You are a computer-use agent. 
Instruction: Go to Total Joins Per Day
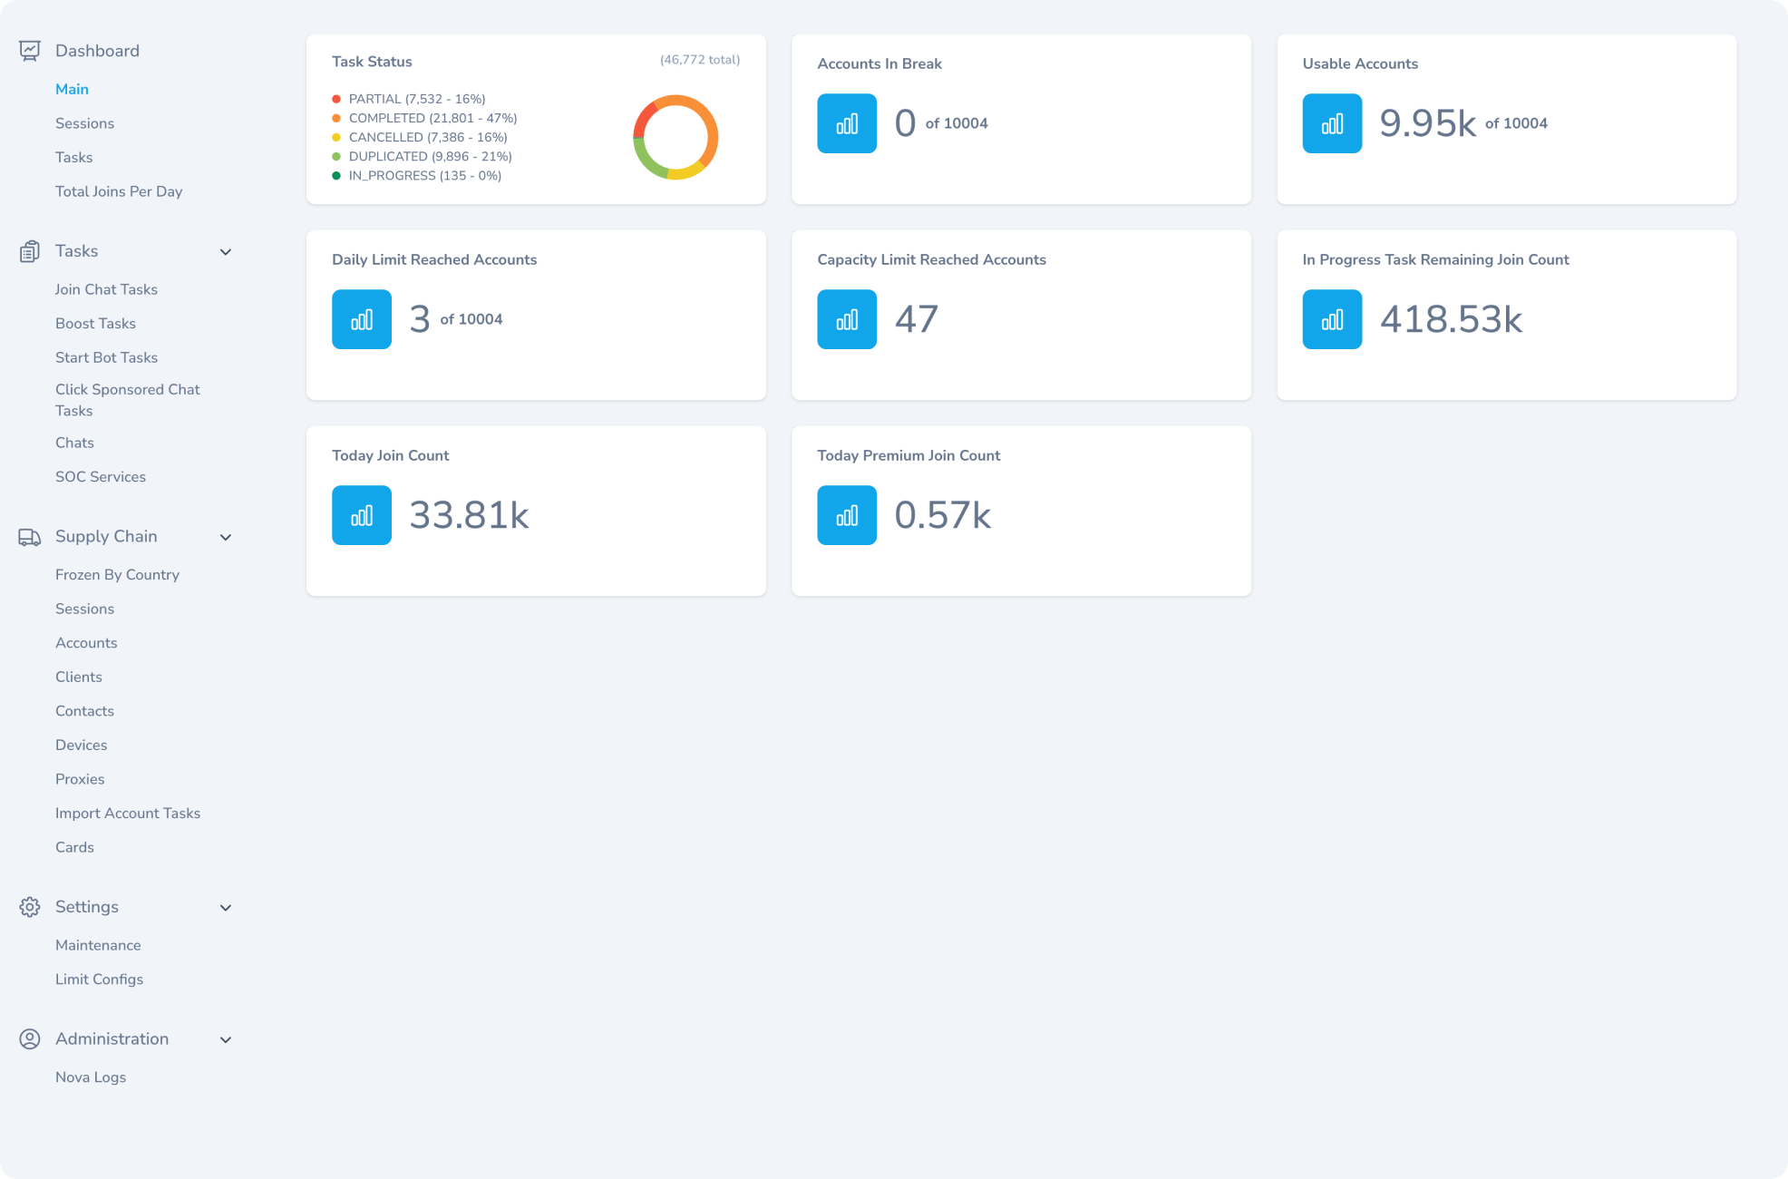(119, 191)
